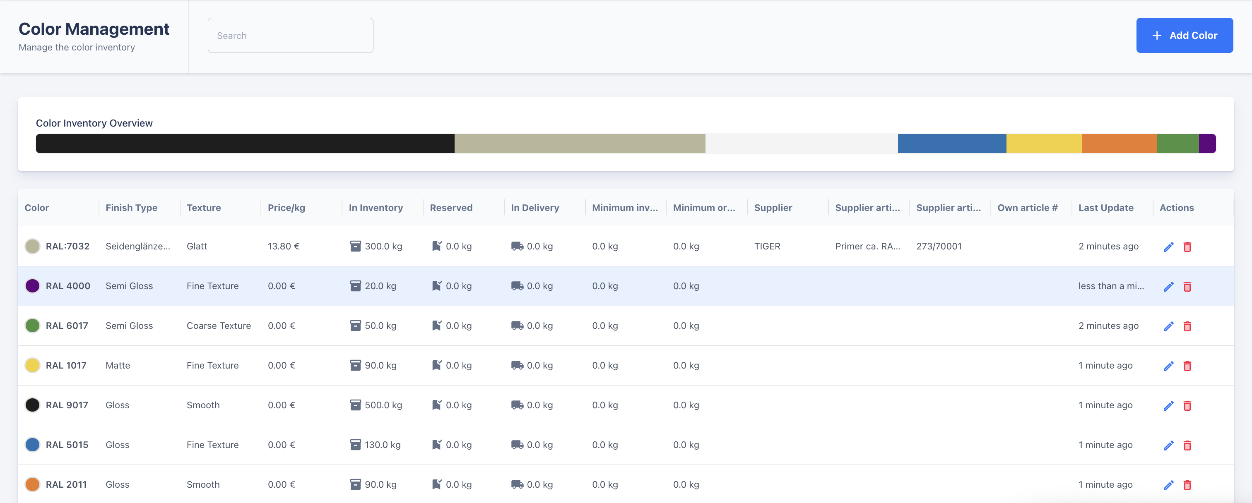
Task: Click trash icon for RAL 5015
Action: click(1187, 445)
